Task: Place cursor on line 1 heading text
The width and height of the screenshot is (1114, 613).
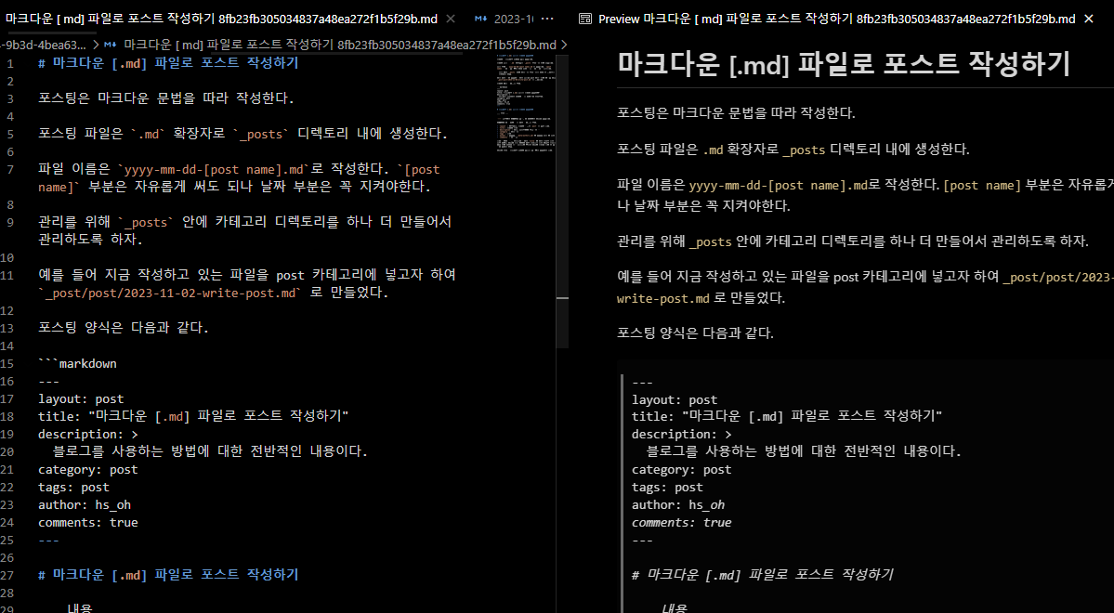Action: [168, 62]
